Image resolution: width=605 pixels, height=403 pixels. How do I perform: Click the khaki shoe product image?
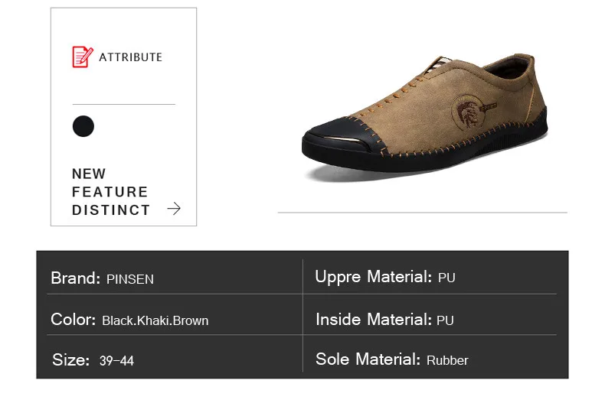[424, 118]
